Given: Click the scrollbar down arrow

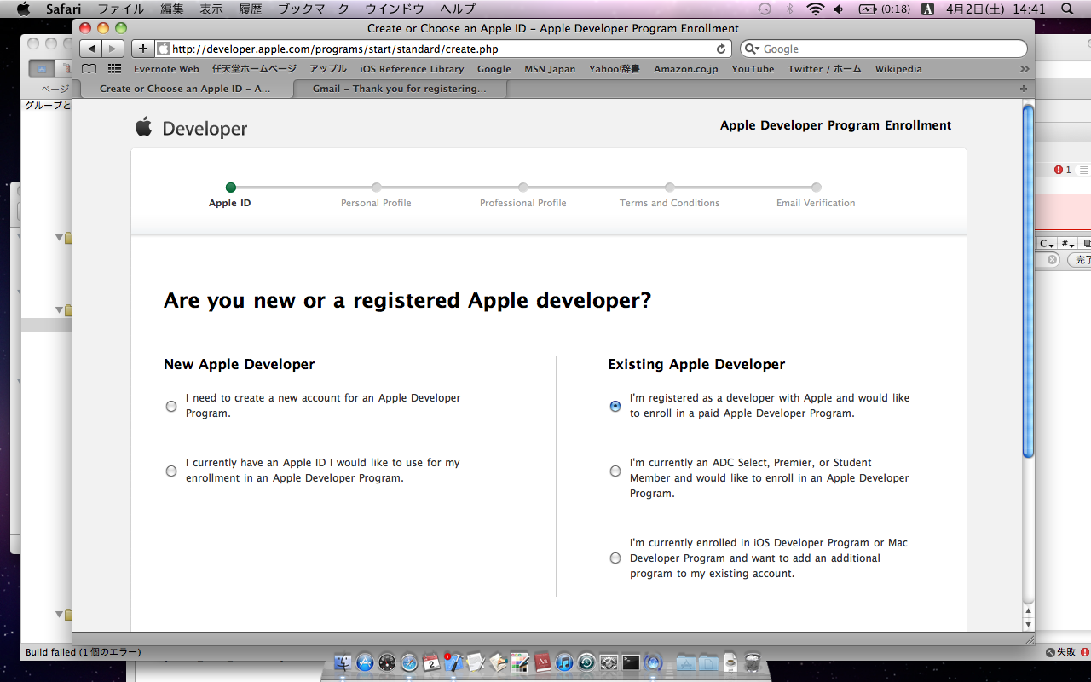Looking at the screenshot, I should pyautogui.click(x=1028, y=625).
